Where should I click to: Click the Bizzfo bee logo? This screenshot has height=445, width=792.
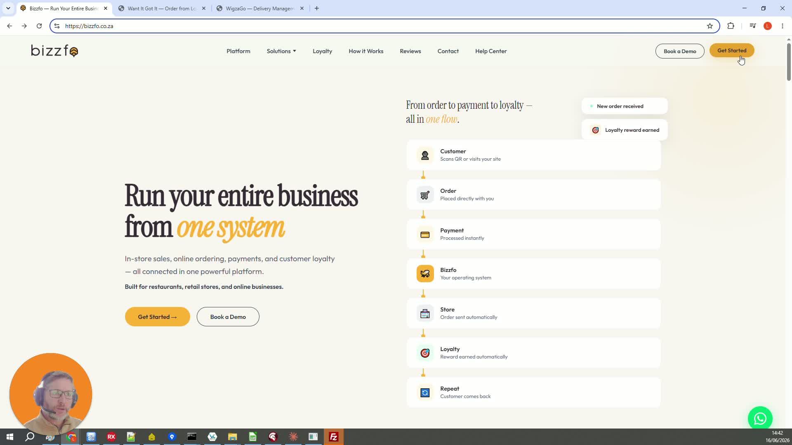(54, 51)
